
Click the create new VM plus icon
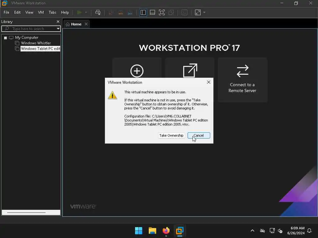click(137, 71)
